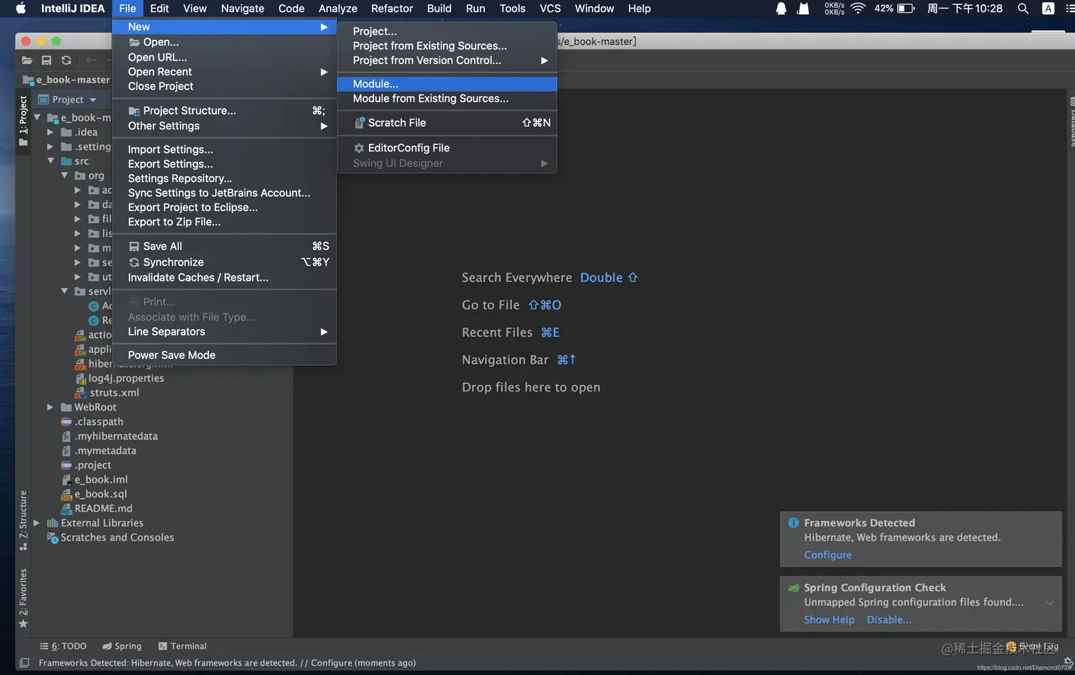Click the Spotlight search icon
Screen dimensions: 1075x675
[x=1023, y=9]
